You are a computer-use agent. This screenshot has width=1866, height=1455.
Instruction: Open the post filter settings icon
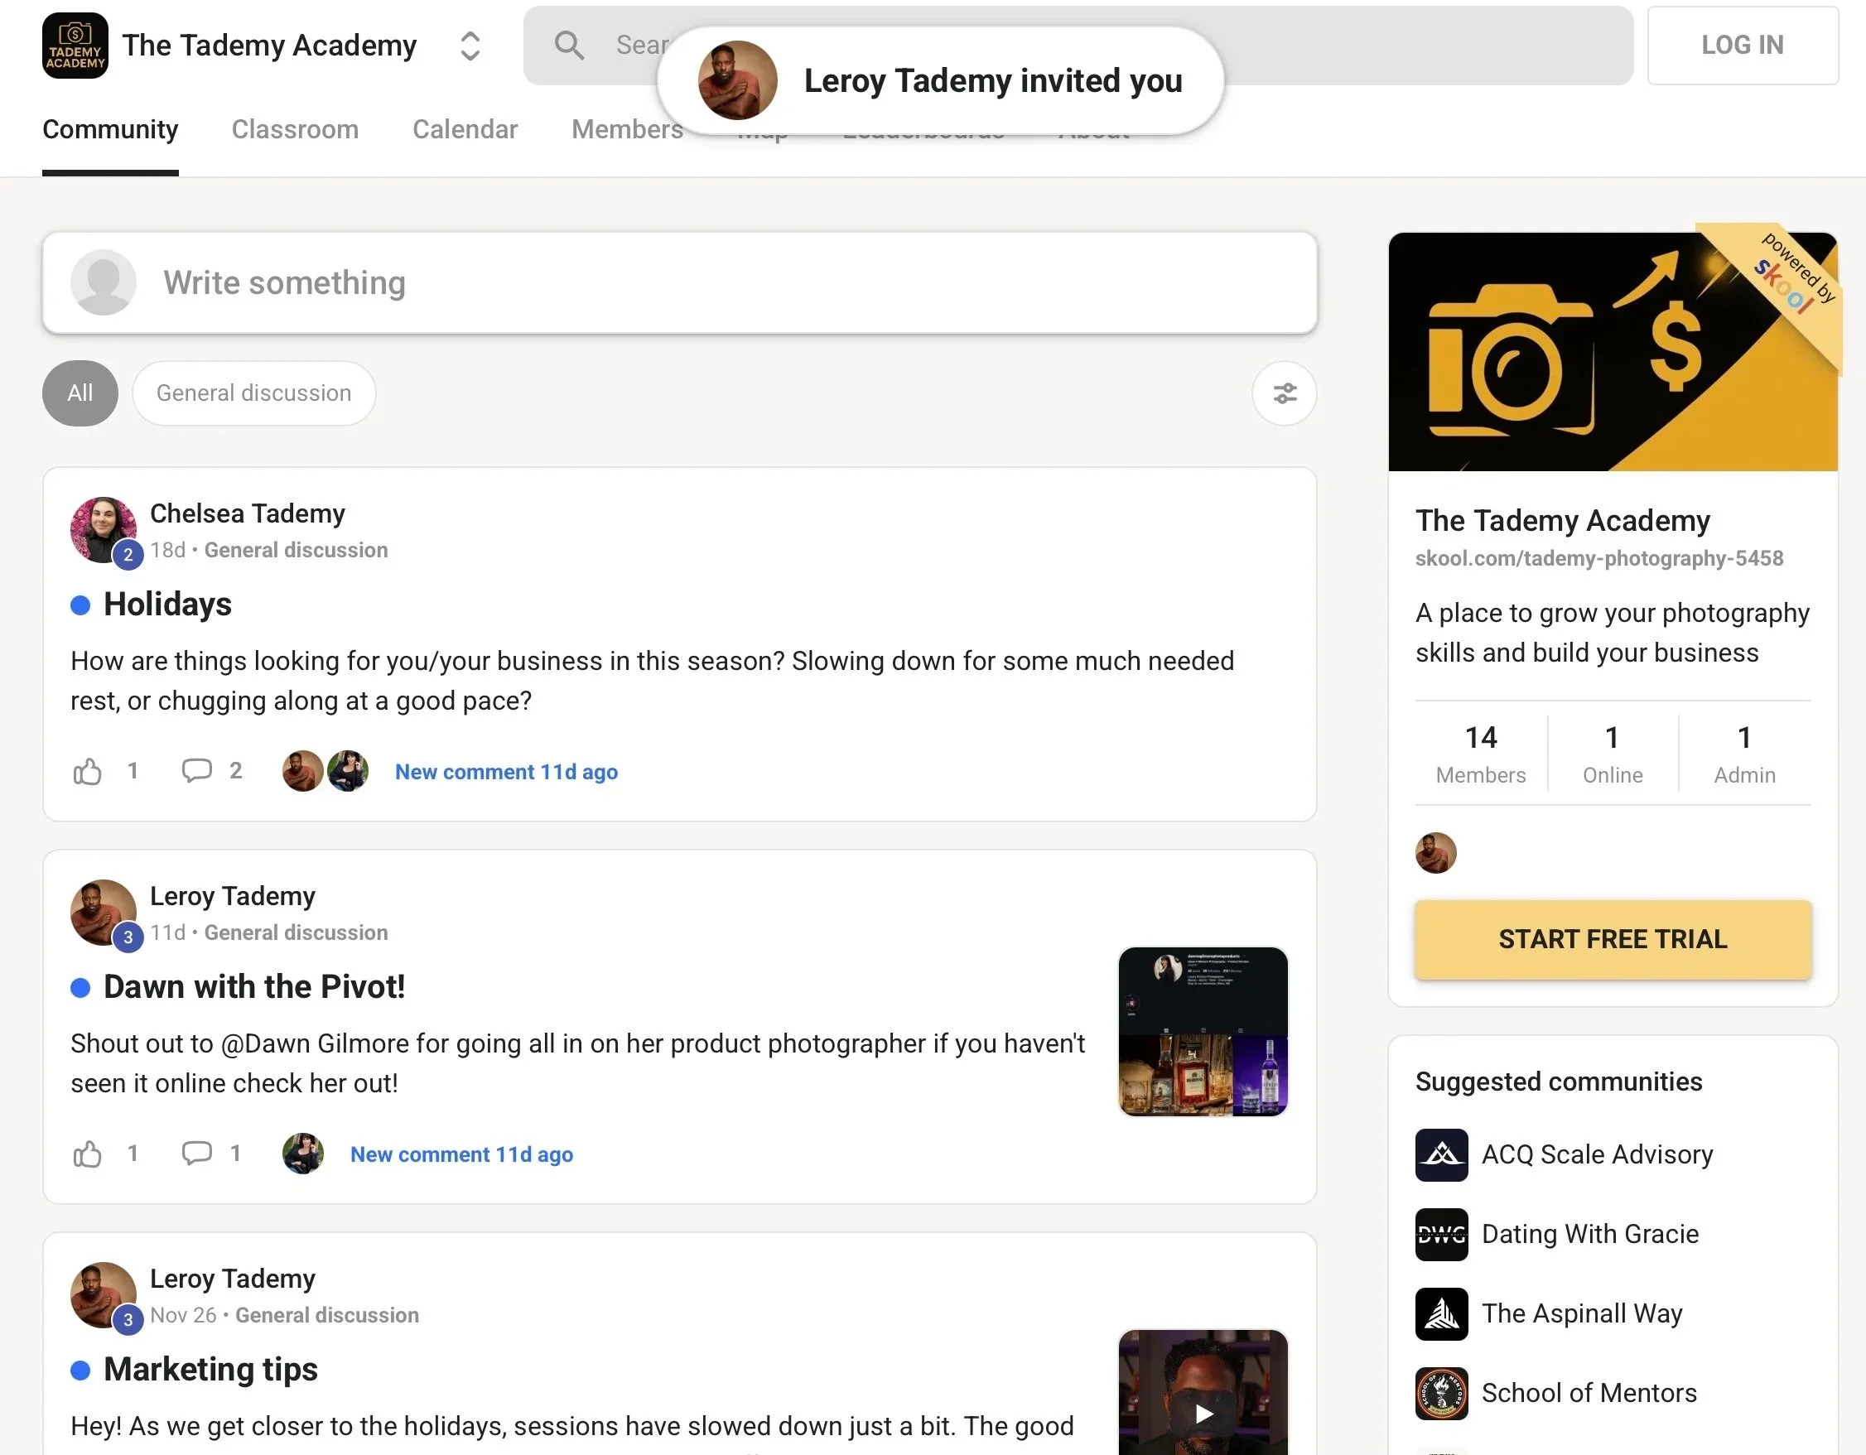[1284, 393]
